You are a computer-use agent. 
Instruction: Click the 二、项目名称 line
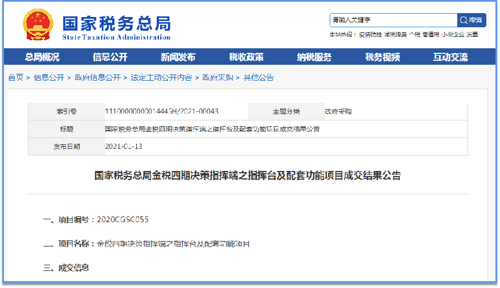146,244
